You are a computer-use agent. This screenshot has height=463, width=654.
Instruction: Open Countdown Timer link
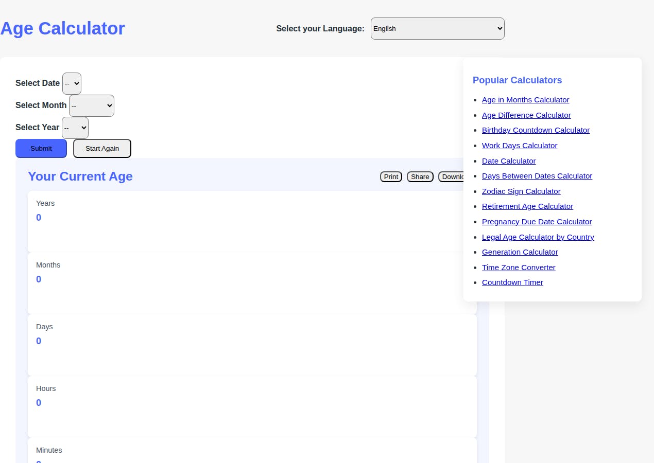(x=512, y=282)
